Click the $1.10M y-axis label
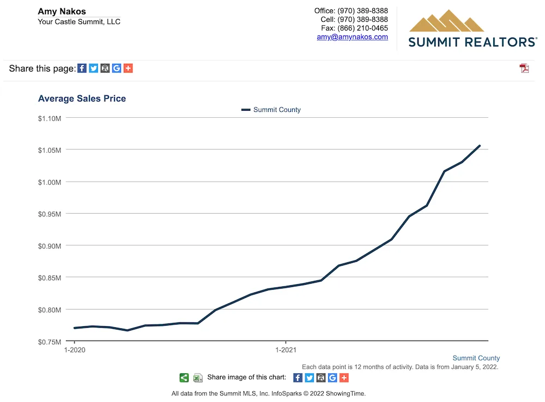 (50, 118)
